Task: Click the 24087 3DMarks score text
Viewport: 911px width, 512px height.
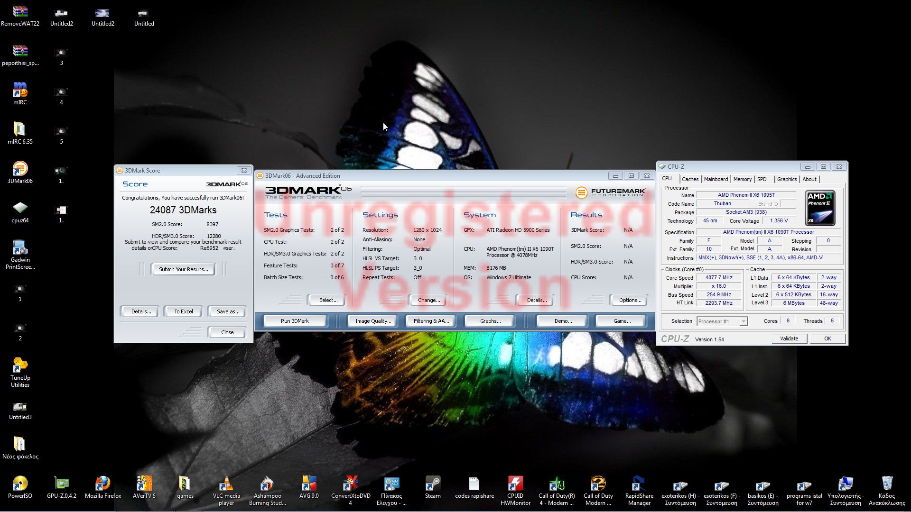Action: (183, 210)
